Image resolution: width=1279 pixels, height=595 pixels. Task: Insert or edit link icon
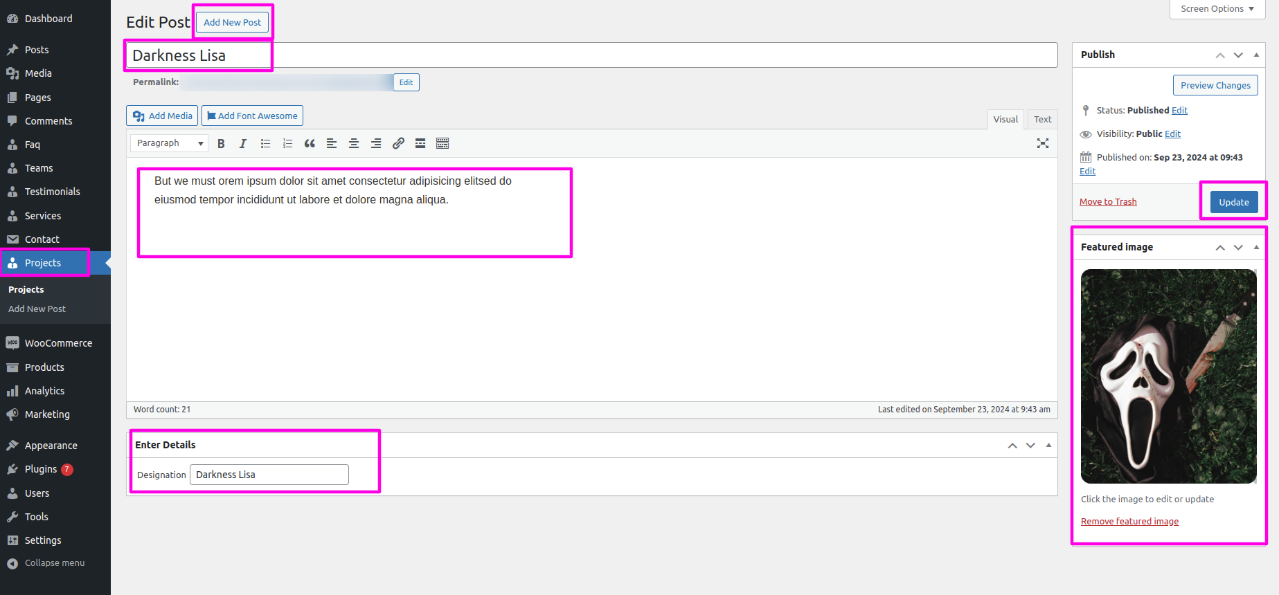[398, 143]
